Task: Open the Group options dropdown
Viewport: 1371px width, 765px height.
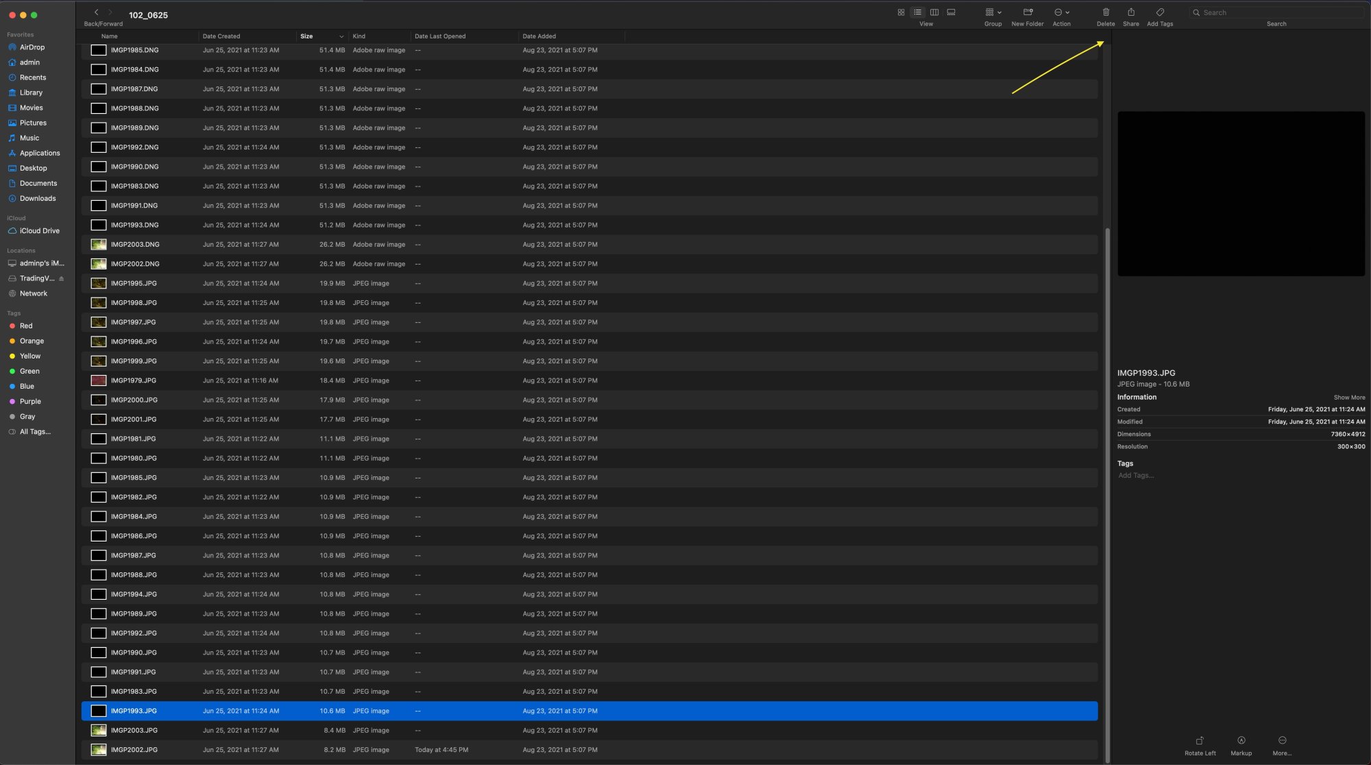Action: [x=992, y=12]
